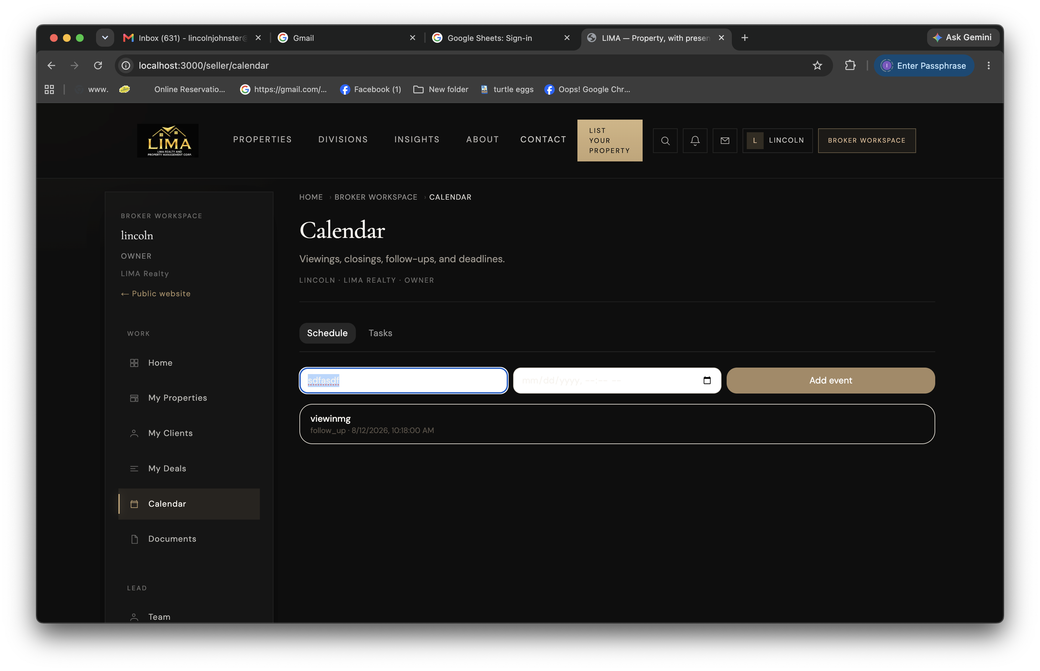
Task: Click the Documents file icon in sidebar
Action: pyautogui.click(x=134, y=539)
